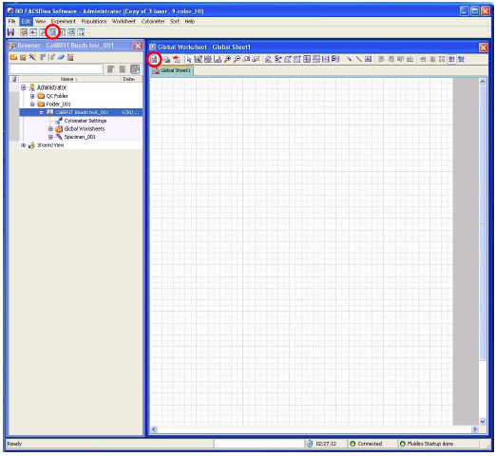Open the Experiment menu

click(64, 21)
